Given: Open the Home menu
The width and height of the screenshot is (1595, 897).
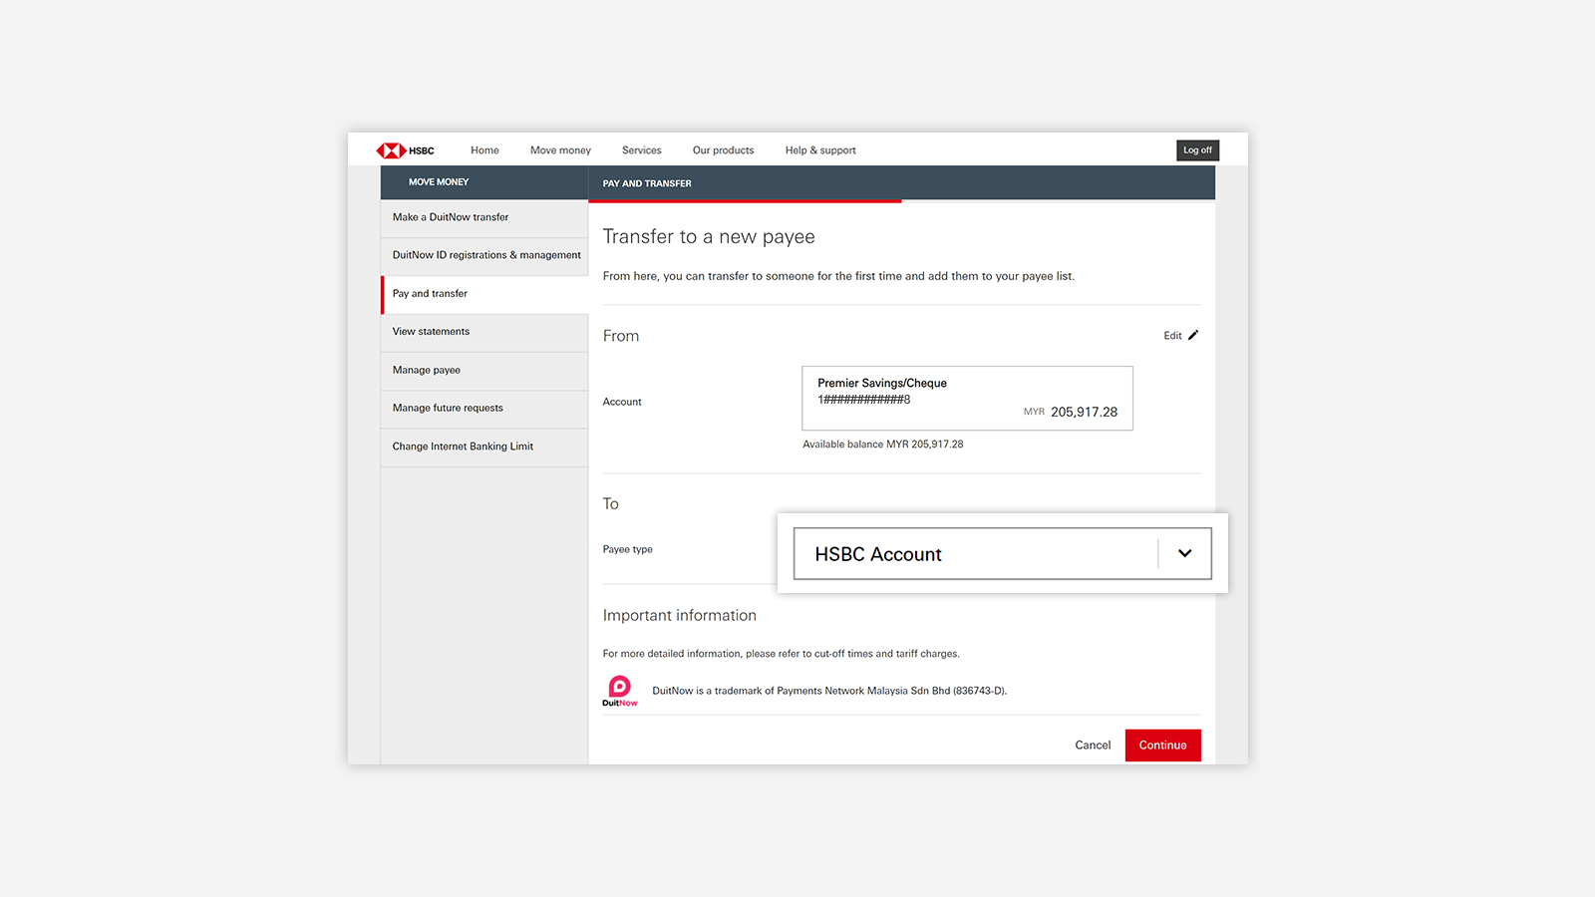Looking at the screenshot, I should click(484, 150).
